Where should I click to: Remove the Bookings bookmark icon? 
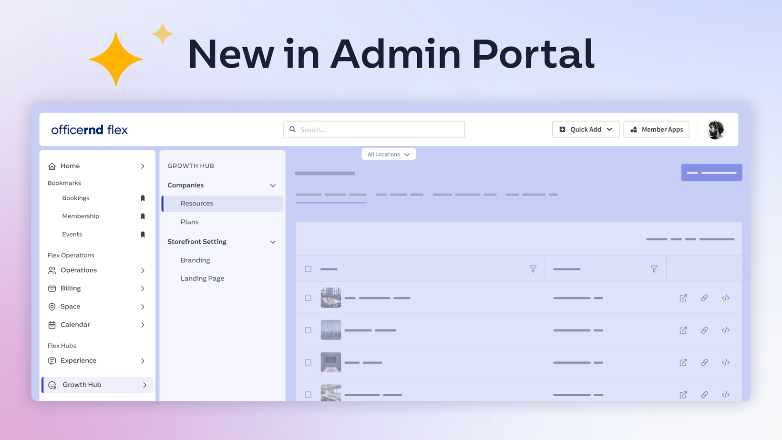(143, 198)
